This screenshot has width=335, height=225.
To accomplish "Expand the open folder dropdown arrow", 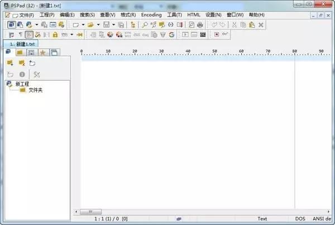I will coord(98,25).
